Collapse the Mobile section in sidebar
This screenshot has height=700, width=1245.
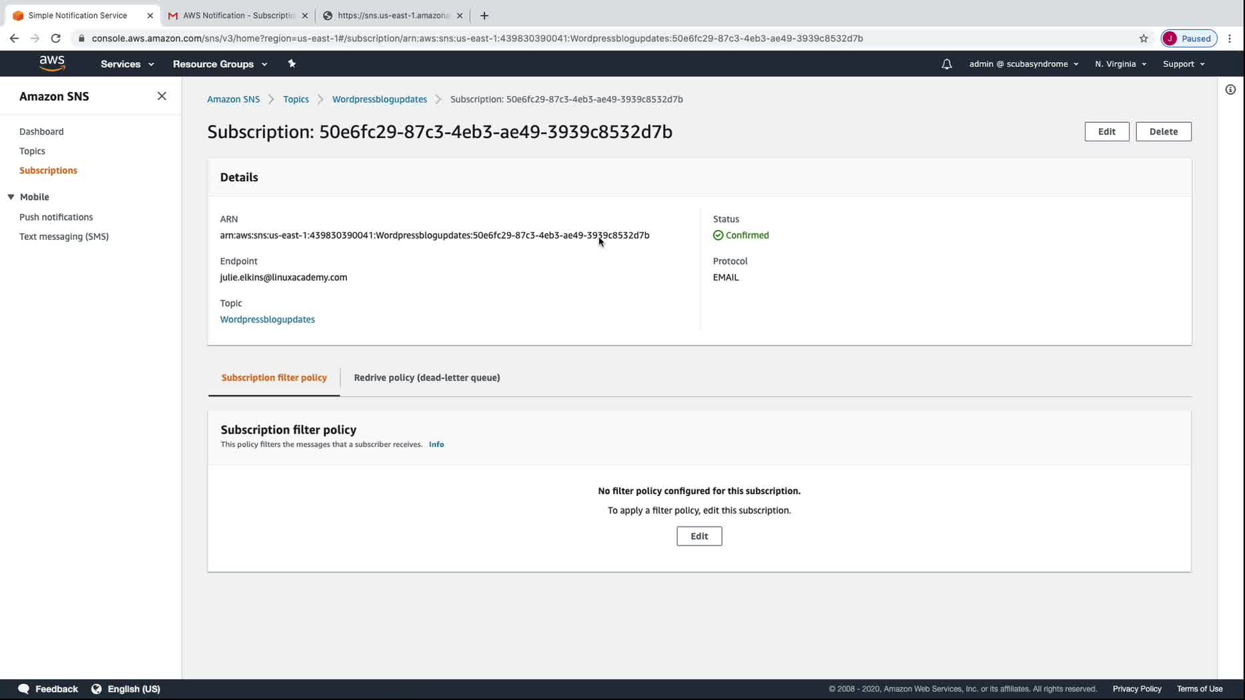(11, 197)
